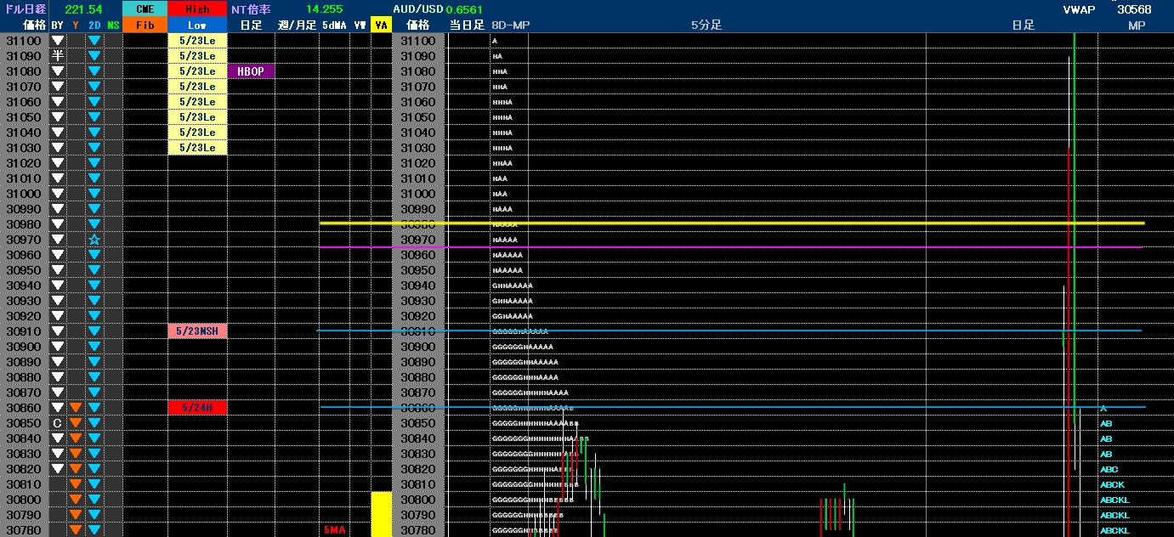1174x537 pixels.
Task: Click the pink 5/23NSH cell
Action: (197, 331)
